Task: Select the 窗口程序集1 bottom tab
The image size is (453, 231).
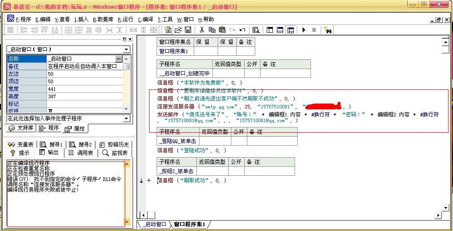Action: (x=189, y=224)
